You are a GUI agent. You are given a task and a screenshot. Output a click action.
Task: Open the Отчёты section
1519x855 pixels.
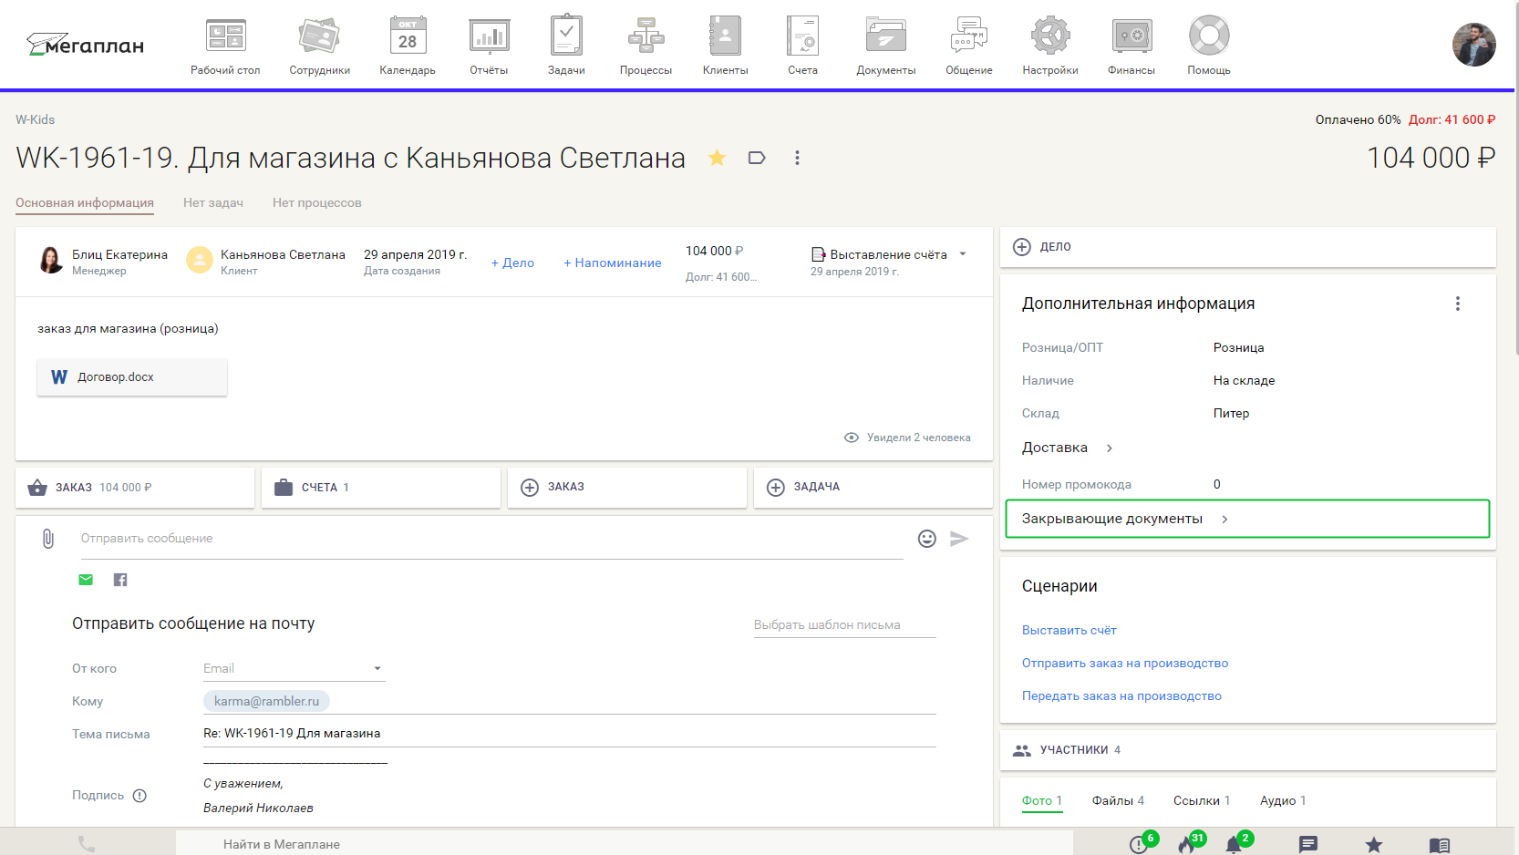click(x=489, y=46)
